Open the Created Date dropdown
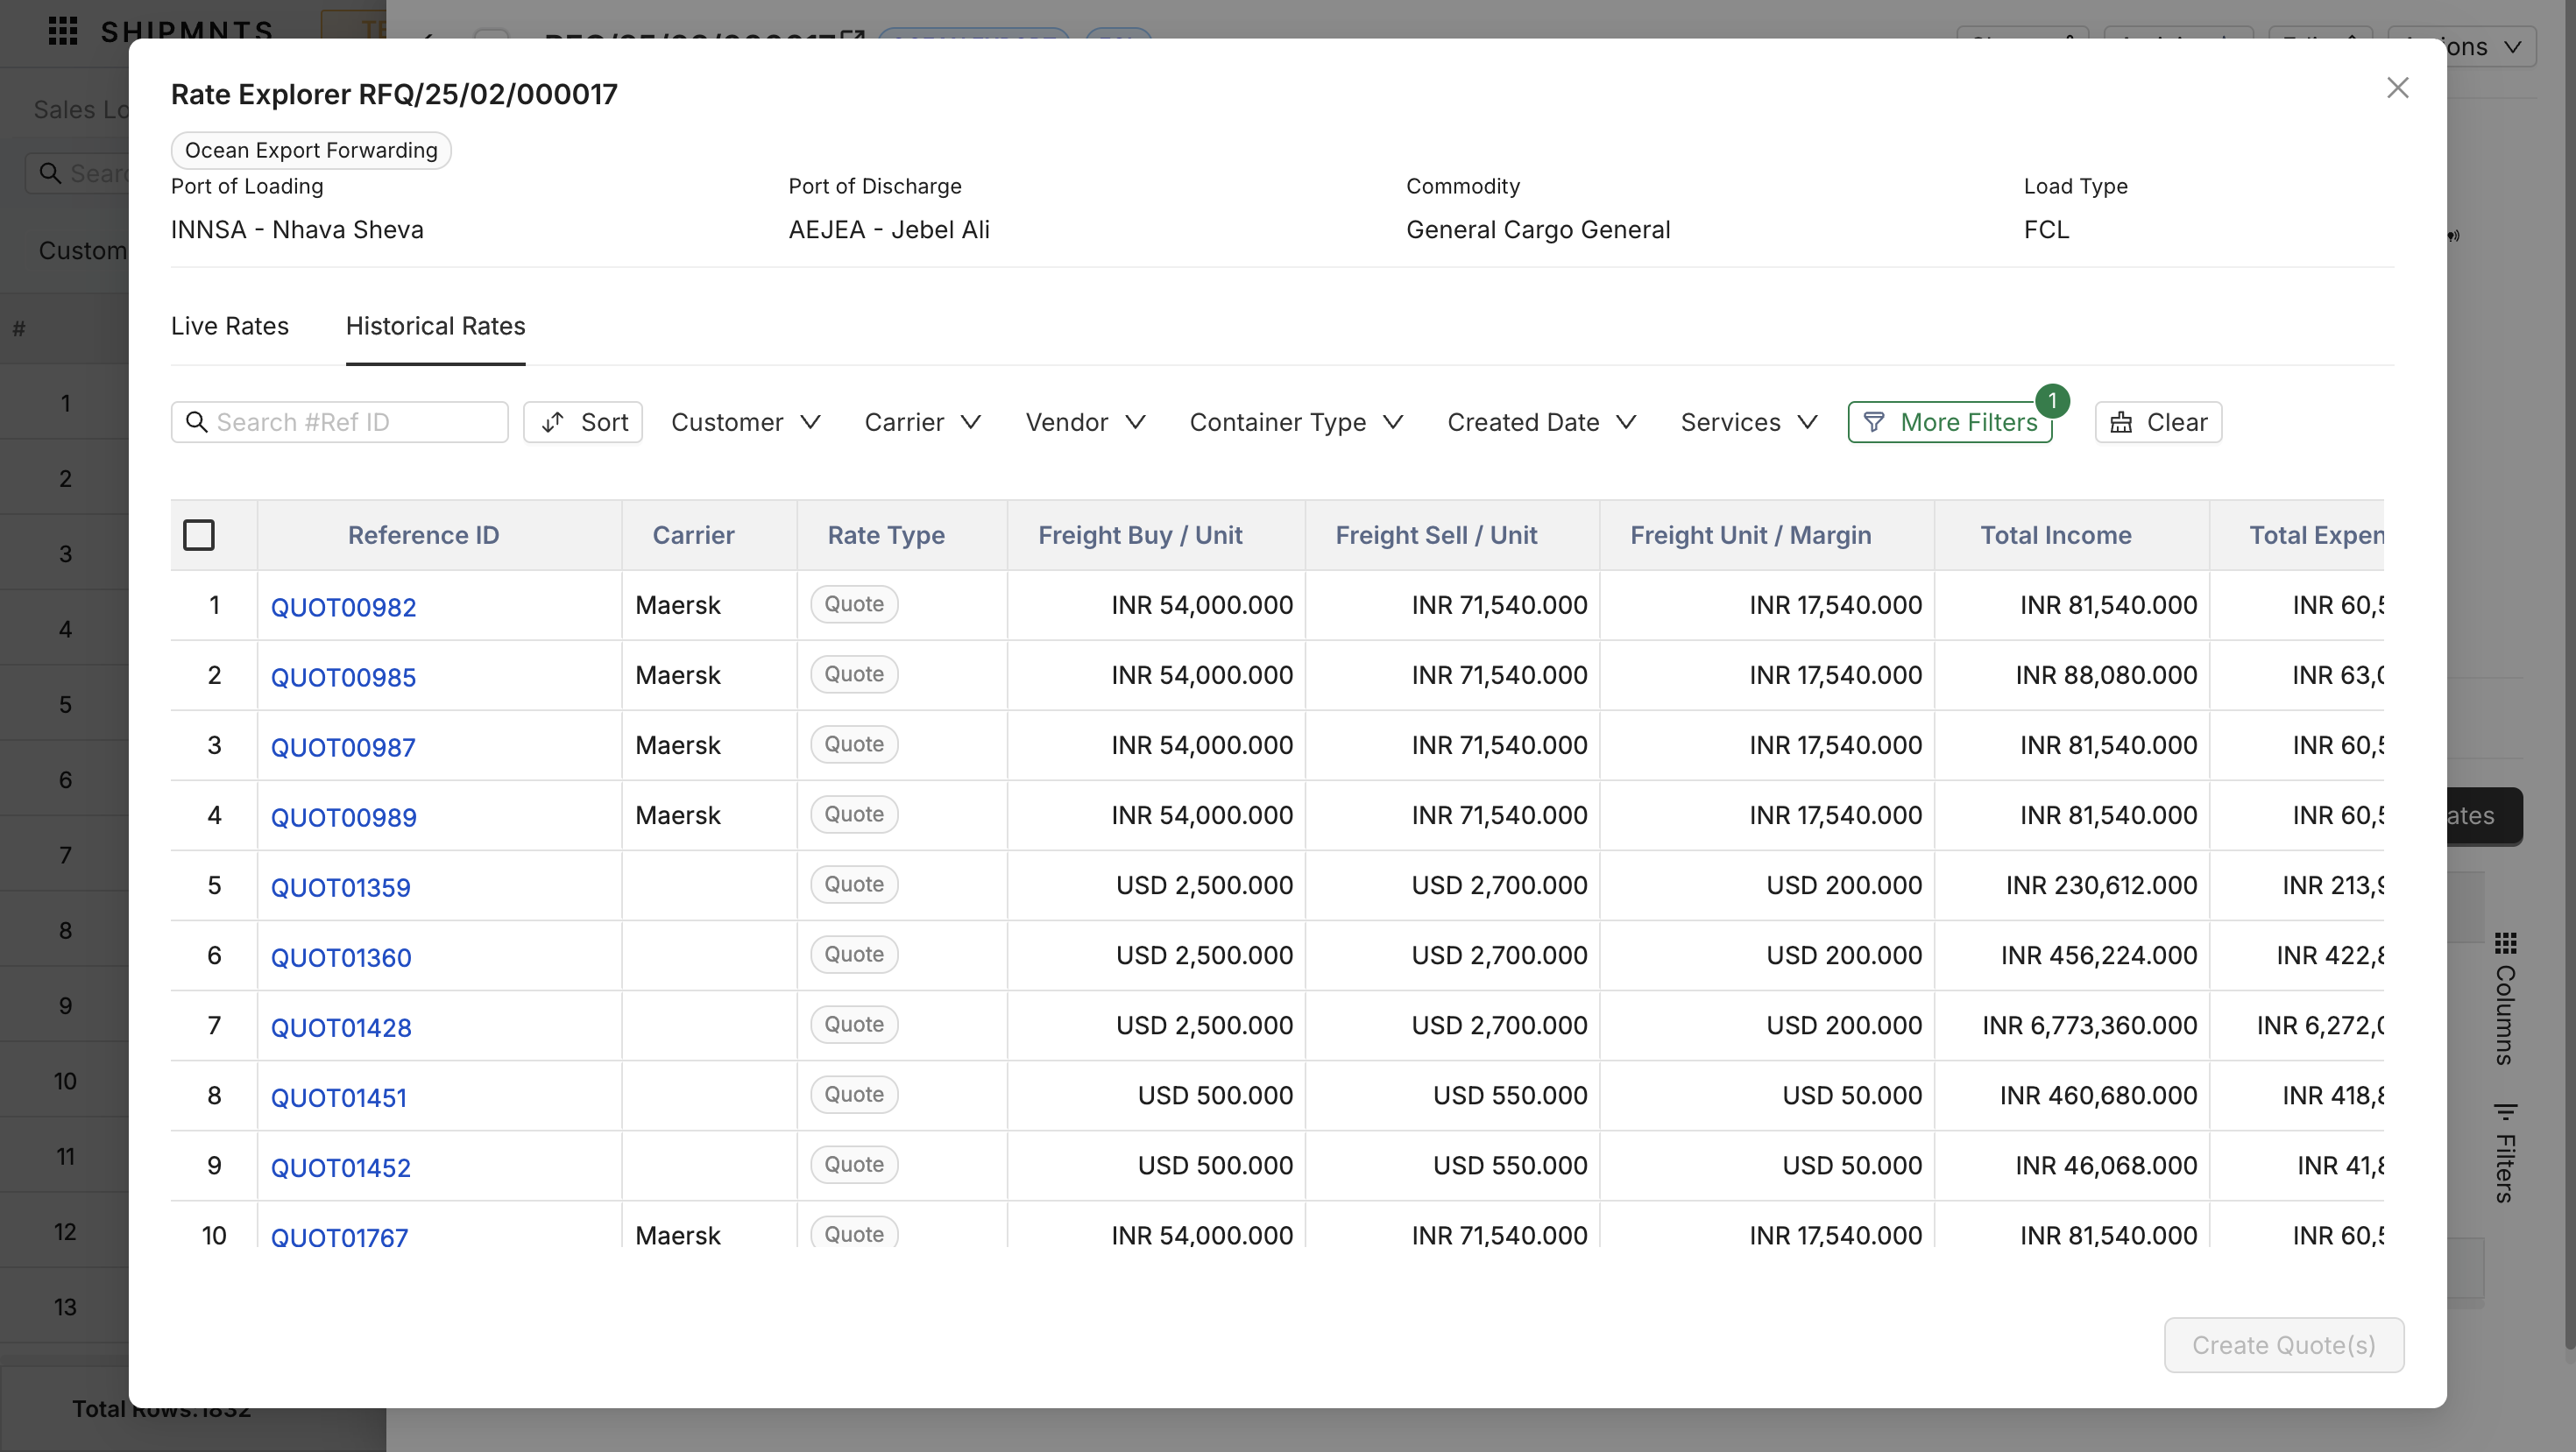Viewport: 2576px width, 1452px height. point(1541,422)
